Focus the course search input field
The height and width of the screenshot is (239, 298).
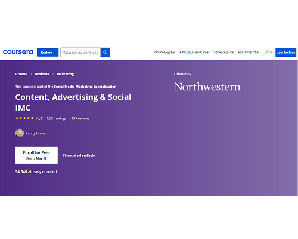80,53
